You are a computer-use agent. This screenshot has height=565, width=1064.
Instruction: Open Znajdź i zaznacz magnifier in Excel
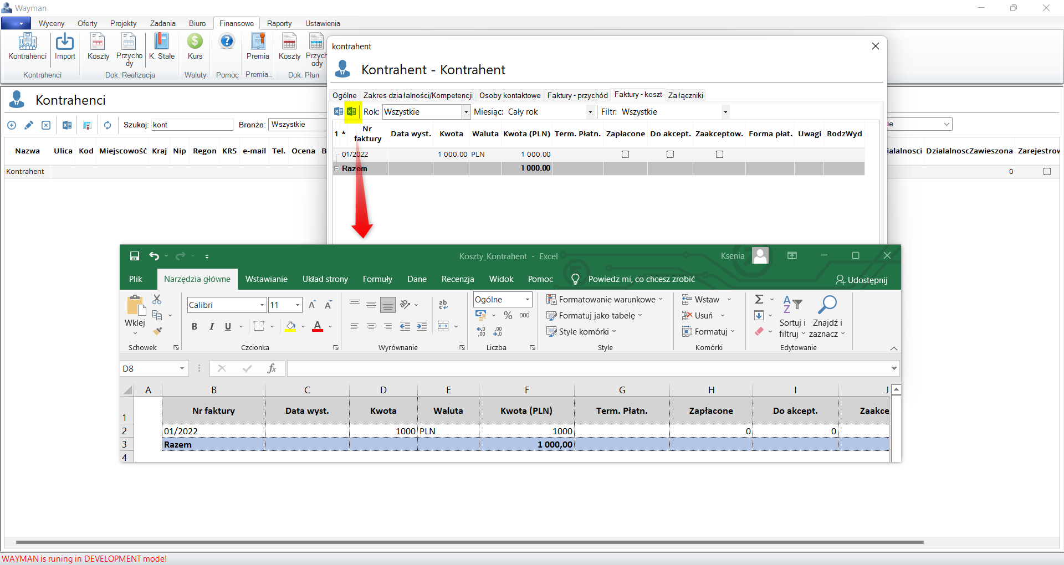827,316
